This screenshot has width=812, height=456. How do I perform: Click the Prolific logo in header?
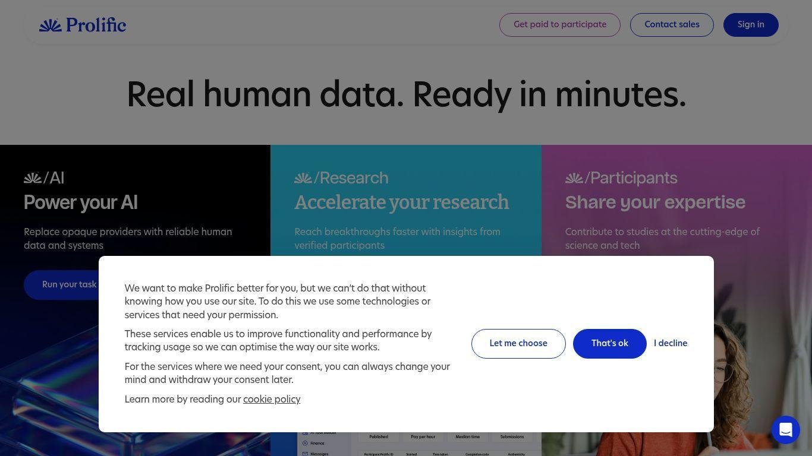83,25
